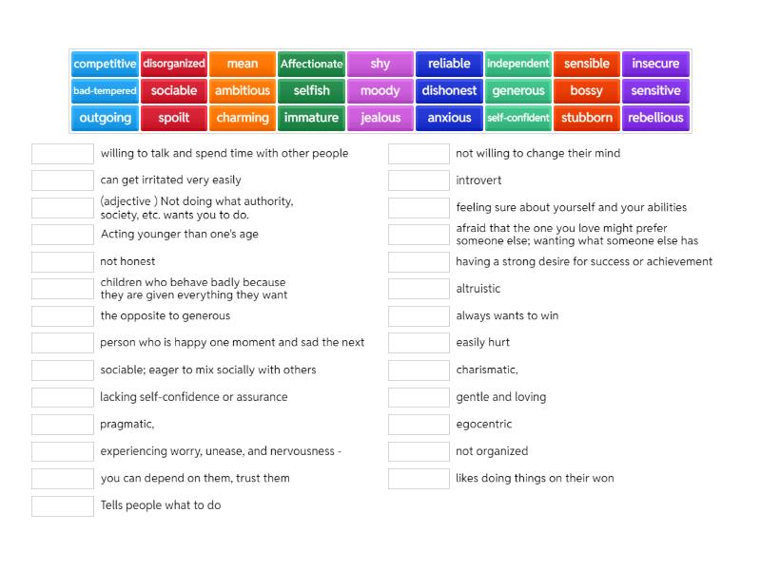Select the 'jealous' purple tile
This screenshot has width=761, height=570.
(380, 119)
